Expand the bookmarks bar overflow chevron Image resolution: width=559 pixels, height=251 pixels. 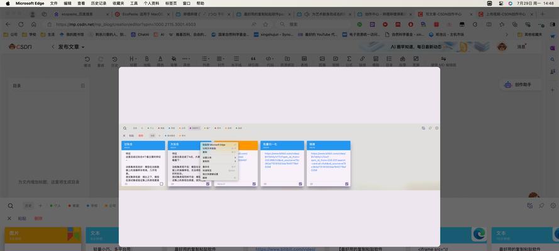(507, 35)
